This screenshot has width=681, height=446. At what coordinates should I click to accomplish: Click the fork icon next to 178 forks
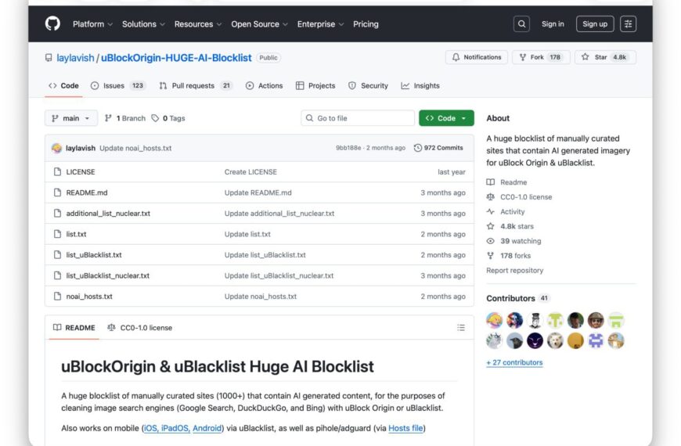(x=490, y=256)
